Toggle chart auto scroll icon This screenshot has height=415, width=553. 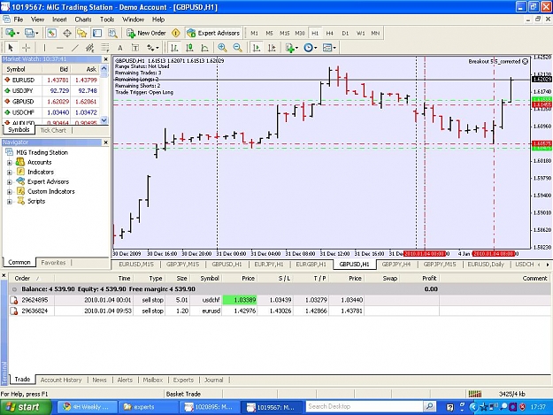pos(257,48)
